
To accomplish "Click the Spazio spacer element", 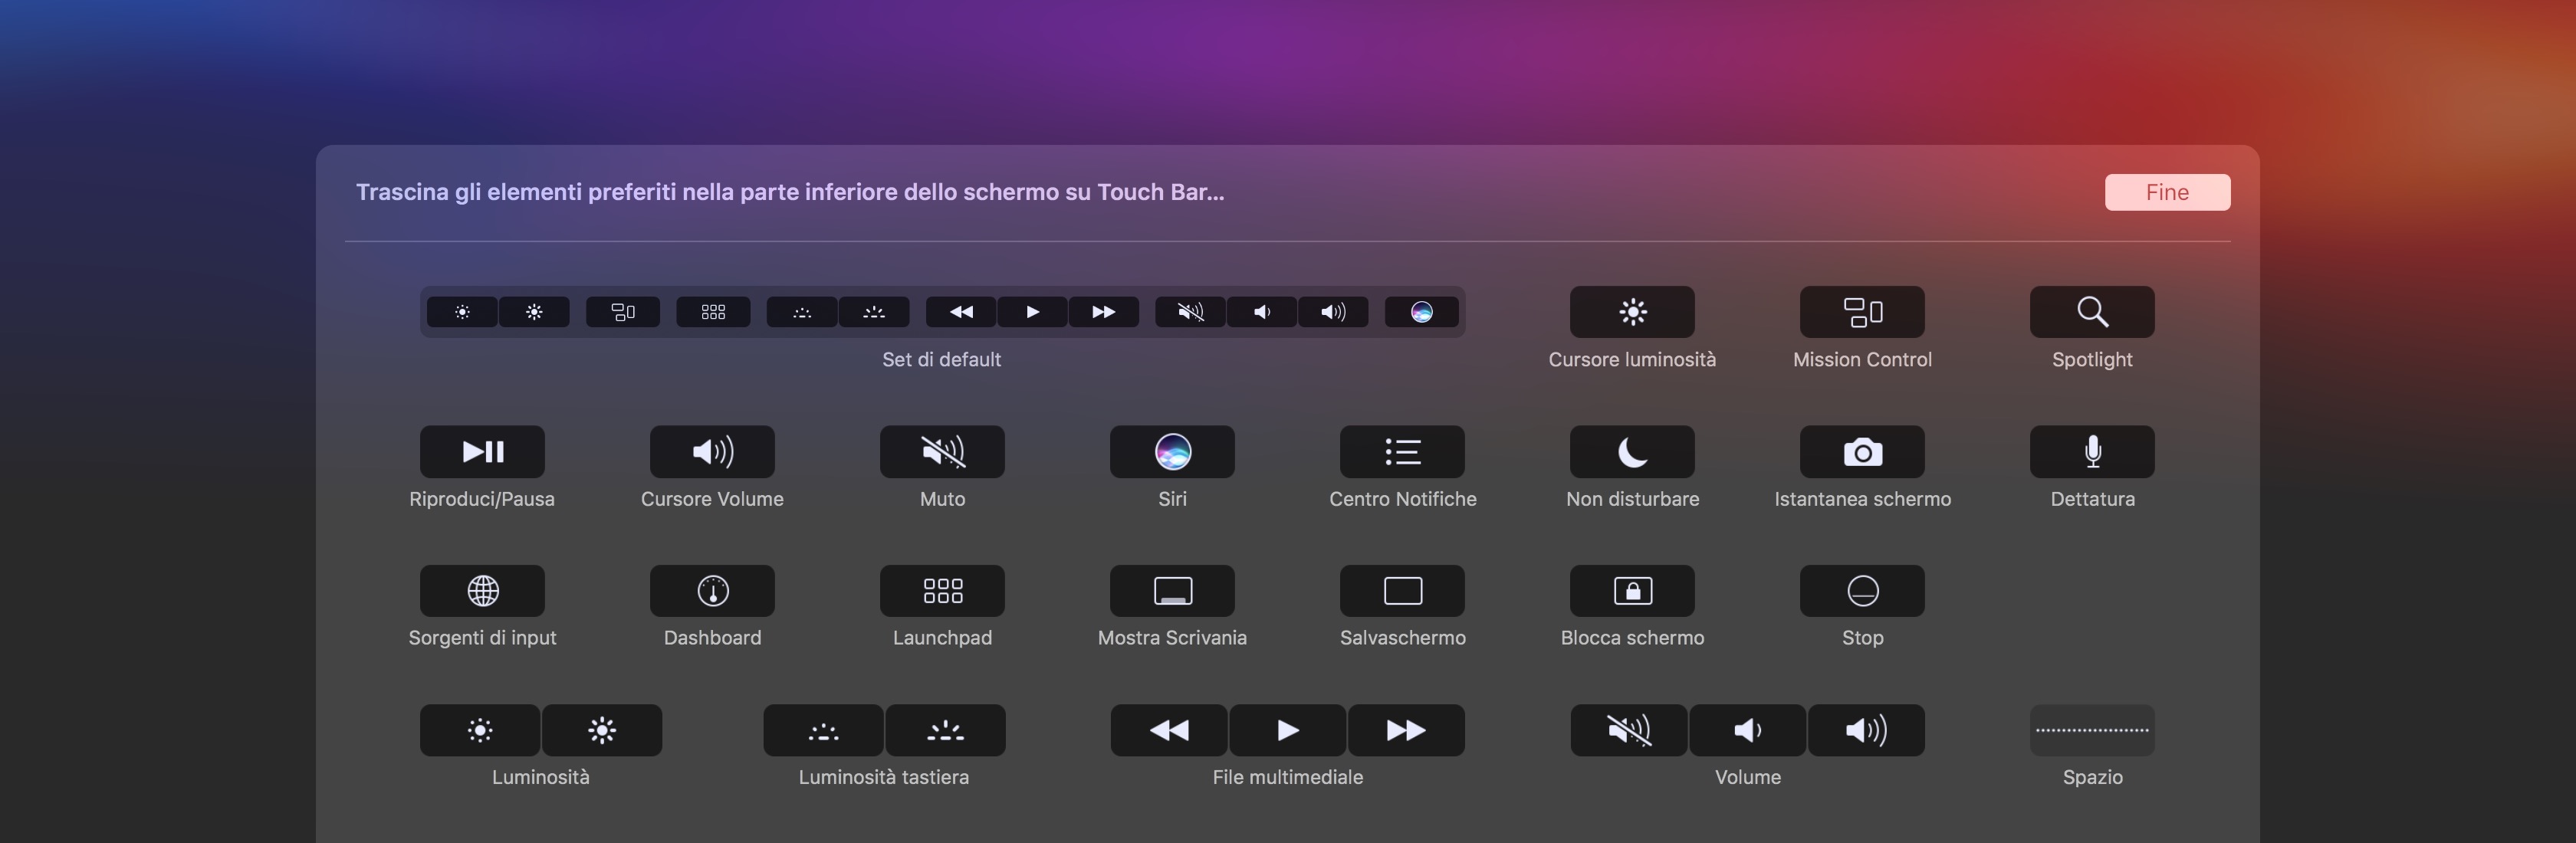I will point(2091,730).
